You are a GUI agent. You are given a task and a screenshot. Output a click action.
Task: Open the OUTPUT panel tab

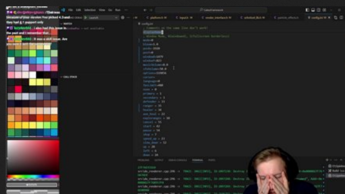pyautogui.click(x=159, y=160)
